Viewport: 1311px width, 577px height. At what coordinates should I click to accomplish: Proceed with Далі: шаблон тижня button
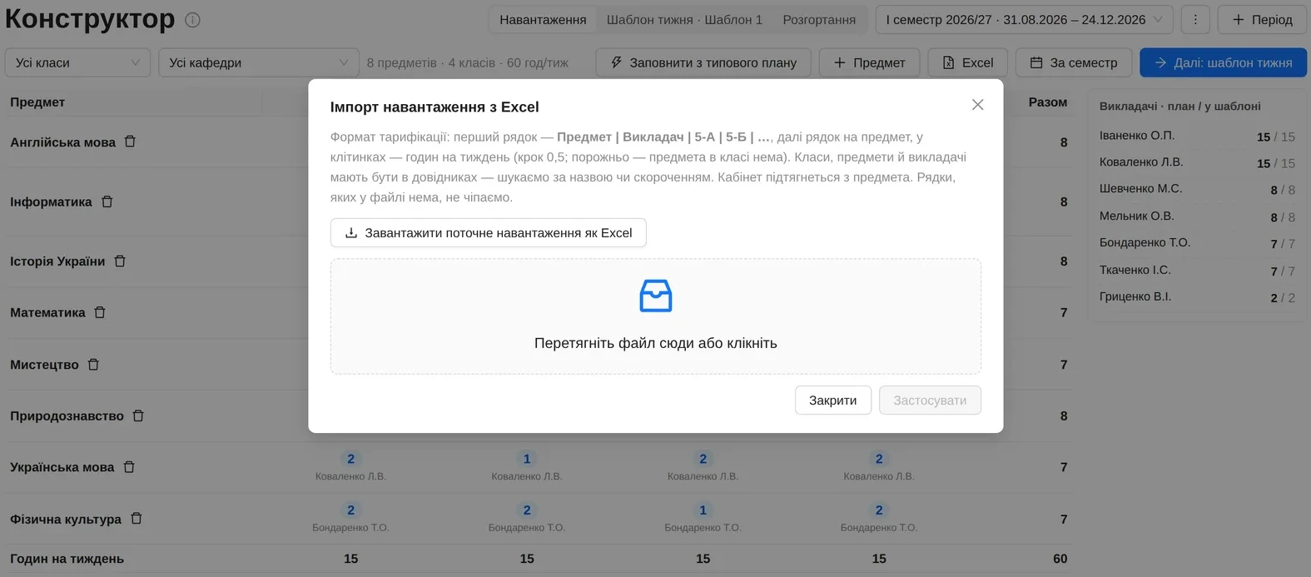click(x=1223, y=62)
